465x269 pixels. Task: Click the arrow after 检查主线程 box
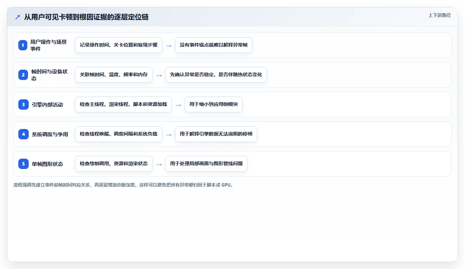point(178,105)
